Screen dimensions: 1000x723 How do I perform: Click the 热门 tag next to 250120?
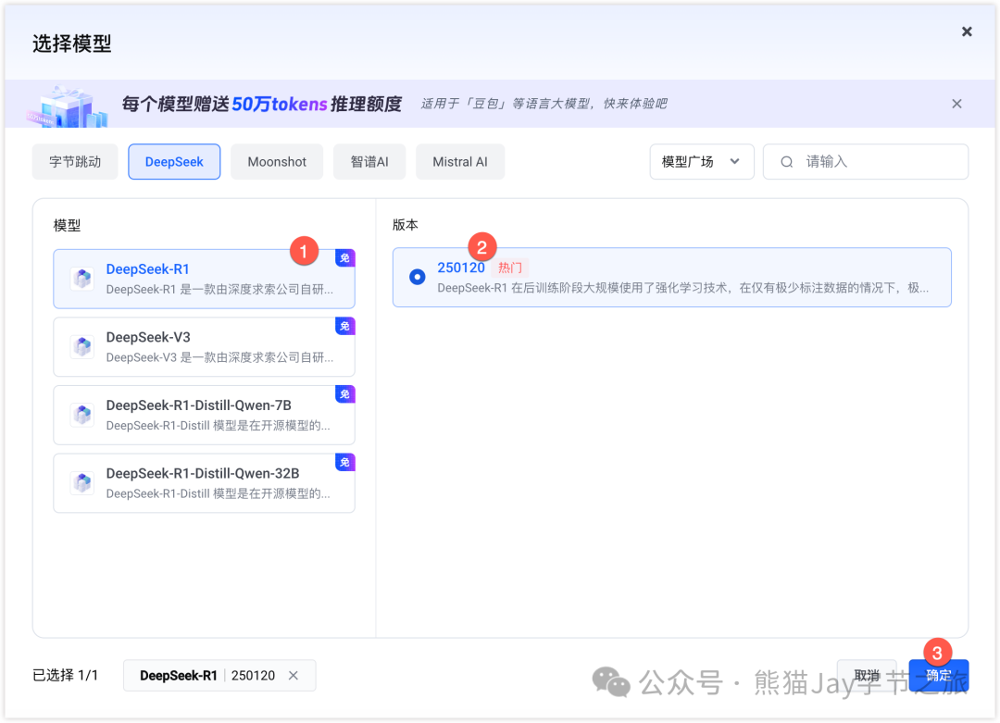(x=509, y=268)
